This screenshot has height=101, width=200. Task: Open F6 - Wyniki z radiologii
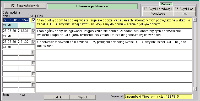point(158,9)
